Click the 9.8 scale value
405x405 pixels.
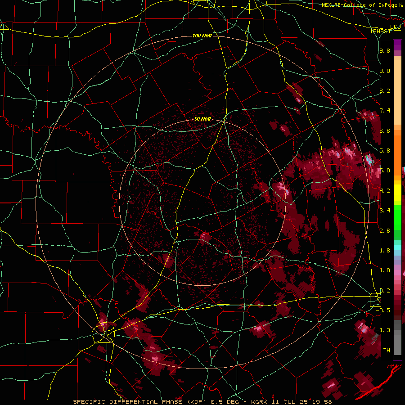[385, 50]
